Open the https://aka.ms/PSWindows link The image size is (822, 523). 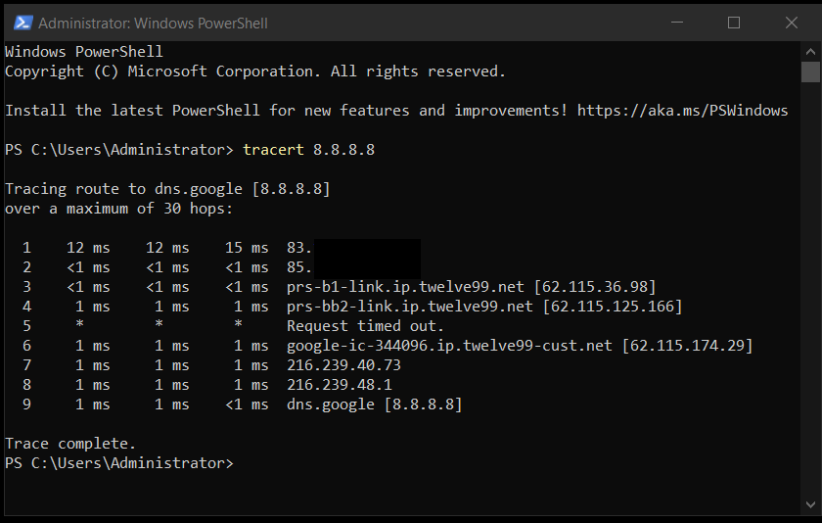tap(682, 111)
